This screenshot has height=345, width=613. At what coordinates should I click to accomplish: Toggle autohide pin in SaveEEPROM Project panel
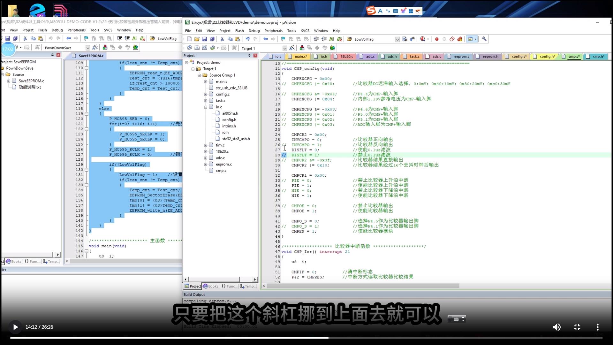[x=52, y=55]
